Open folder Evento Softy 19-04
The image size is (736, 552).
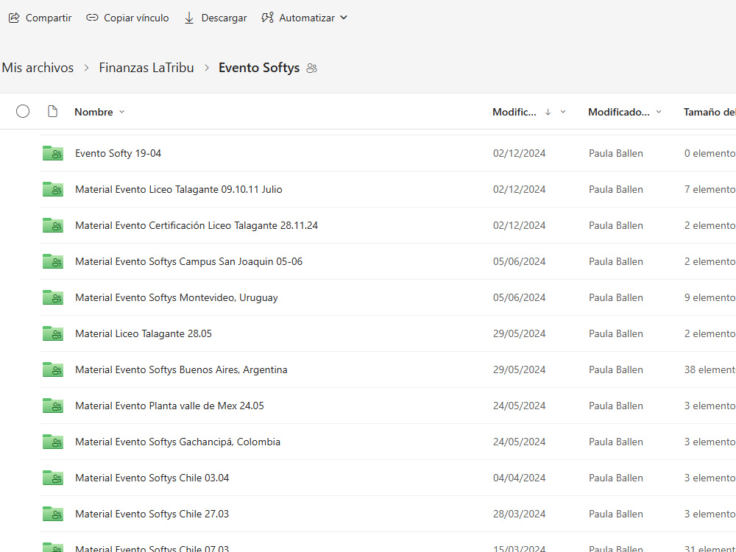coord(118,154)
